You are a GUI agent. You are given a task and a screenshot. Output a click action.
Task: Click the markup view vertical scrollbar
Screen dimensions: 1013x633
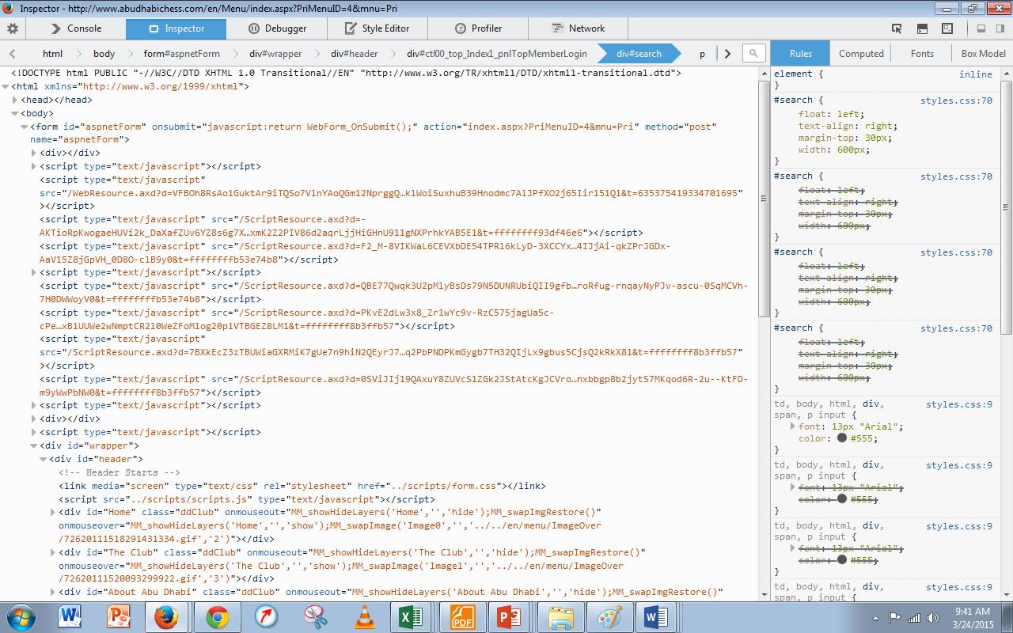pos(764,198)
